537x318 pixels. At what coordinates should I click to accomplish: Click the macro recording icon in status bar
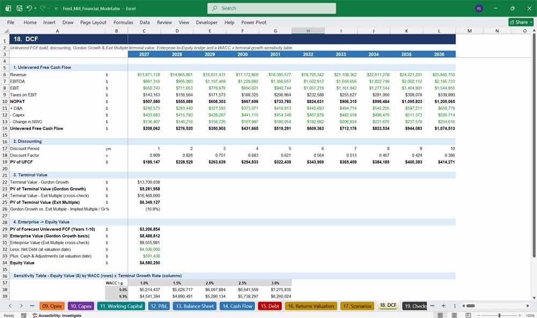[x=24, y=315]
